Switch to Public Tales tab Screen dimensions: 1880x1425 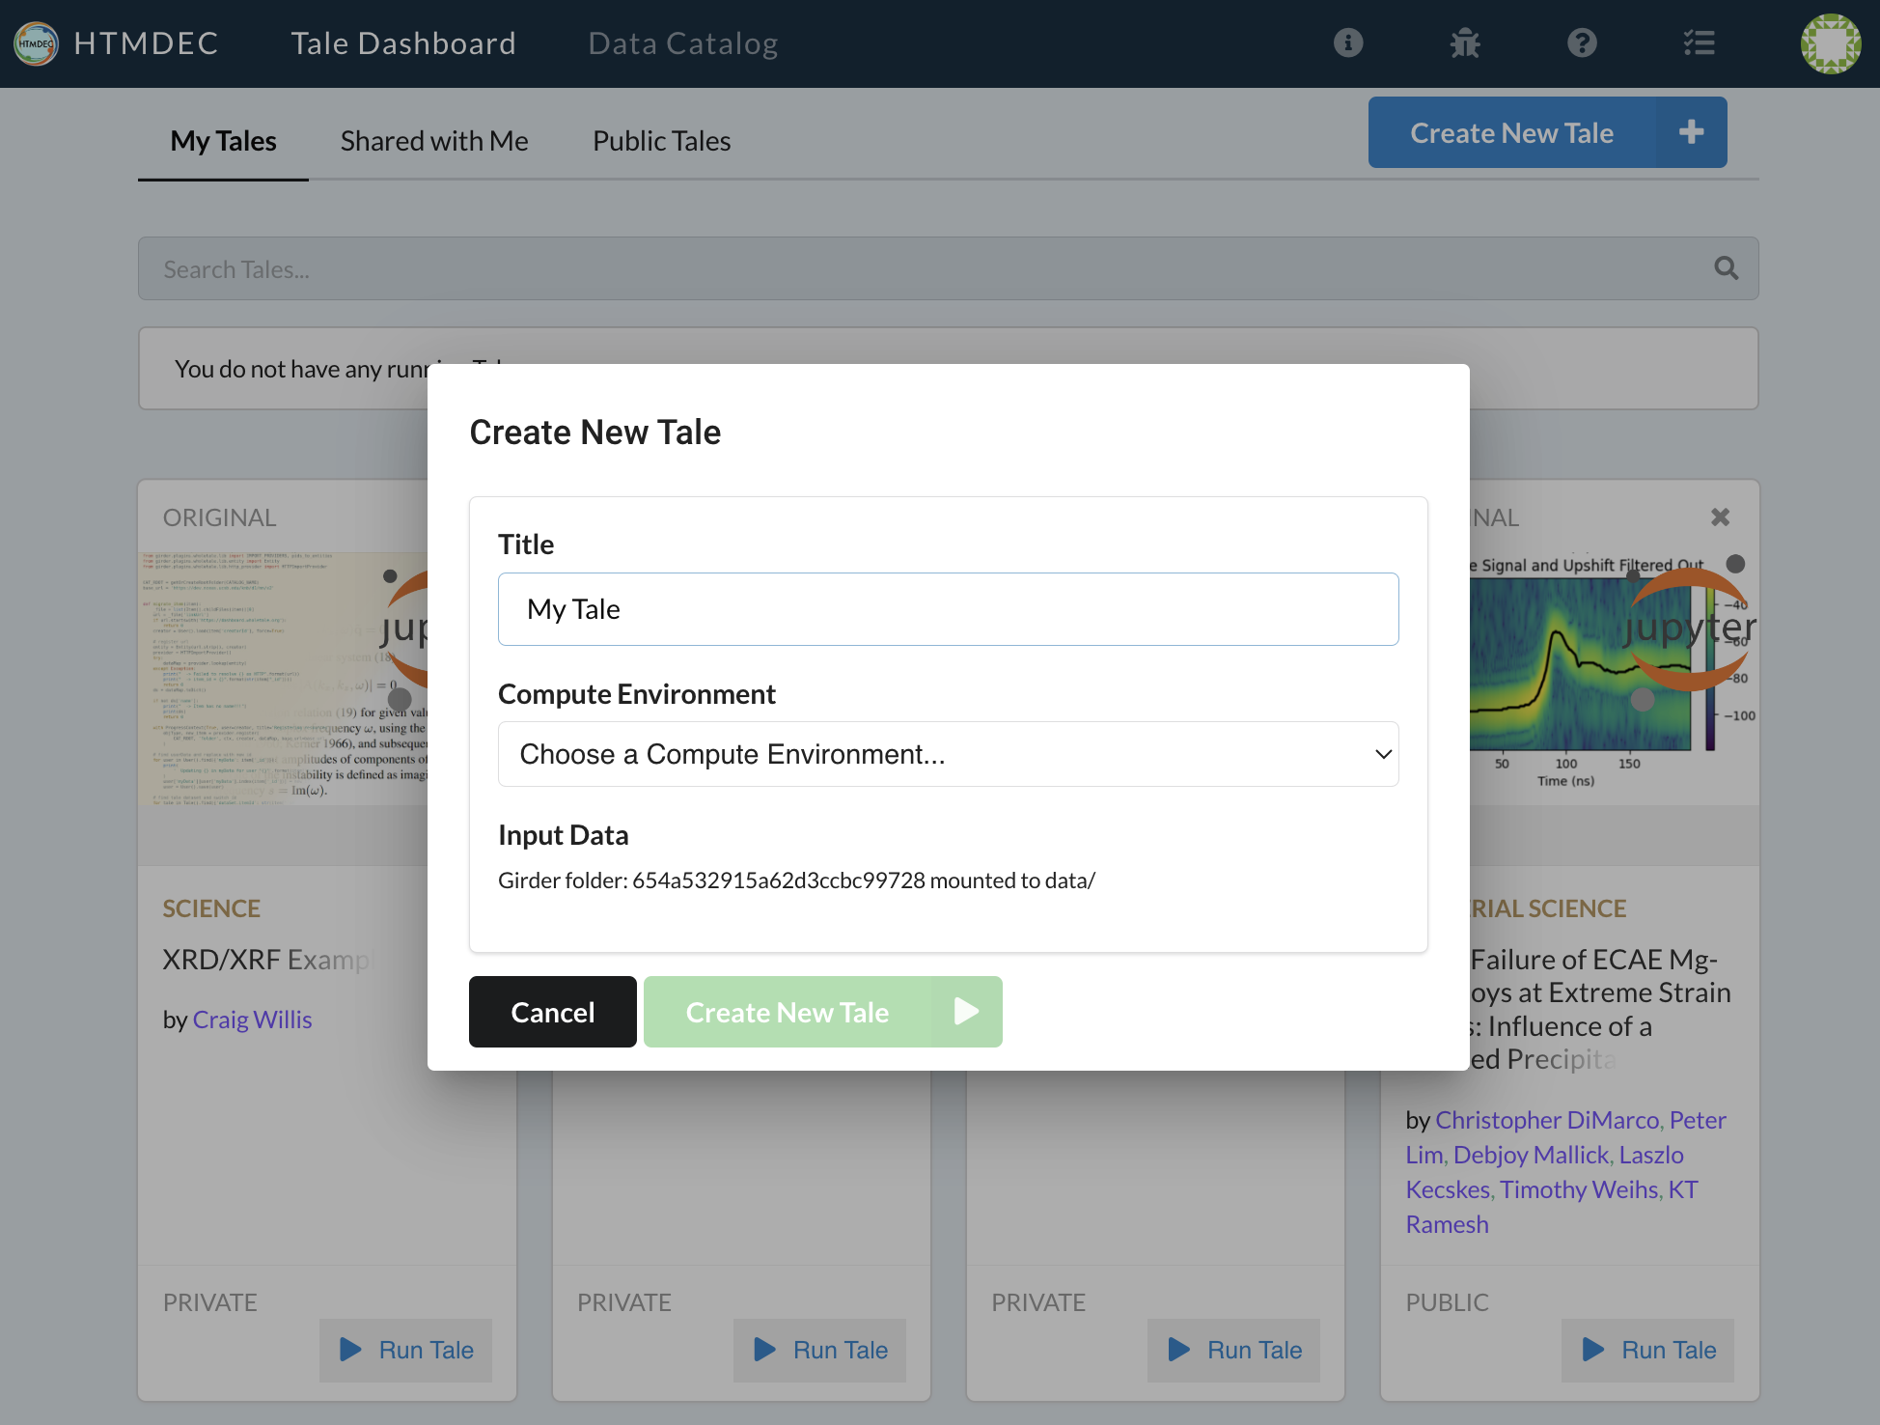[661, 141]
